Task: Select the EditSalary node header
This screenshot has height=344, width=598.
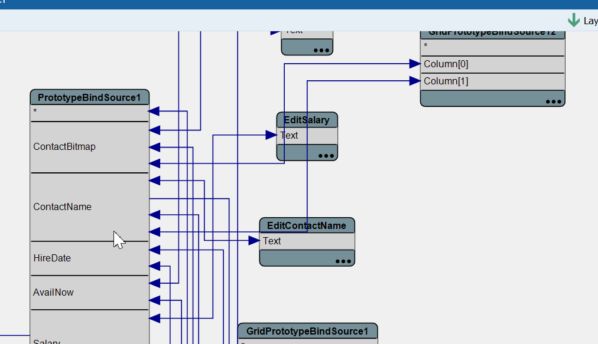Action: point(307,120)
